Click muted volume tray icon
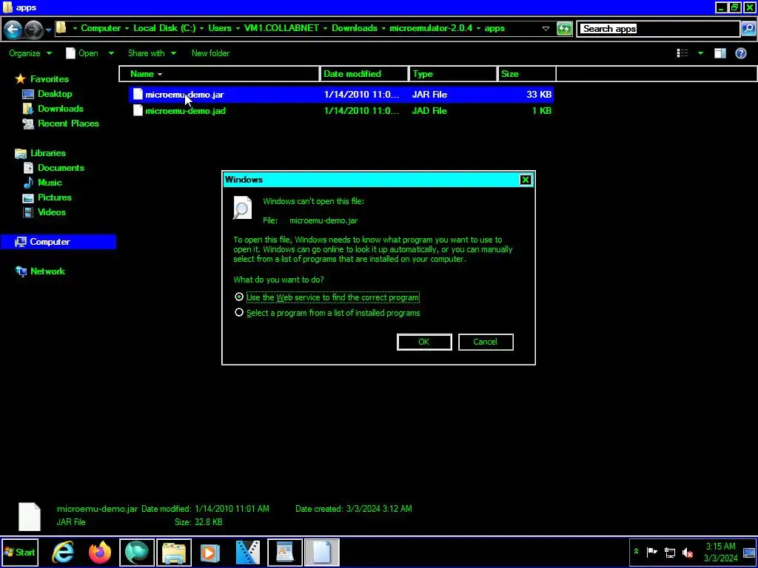 tap(688, 552)
